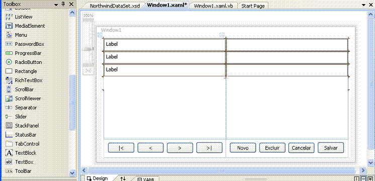375x181 pixels.
Task: Click the third text box beside Label
Action: [287, 70]
